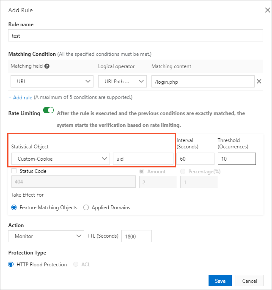The height and width of the screenshot is (290, 272).
Task: Click the uid cookie name field
Action: pyautogui.click(x=143, y=159)
